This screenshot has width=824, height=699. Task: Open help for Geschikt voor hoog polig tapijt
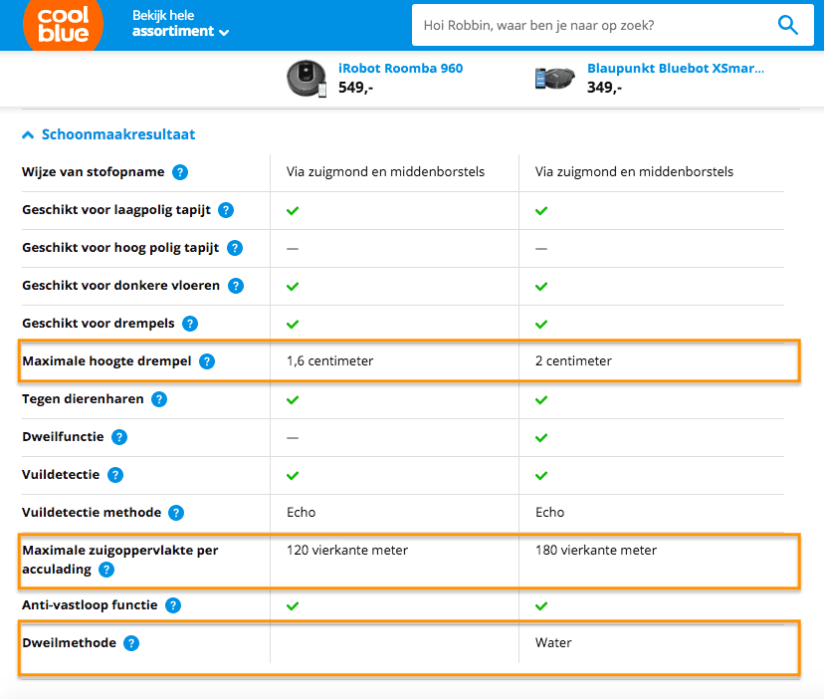(235, 248)
